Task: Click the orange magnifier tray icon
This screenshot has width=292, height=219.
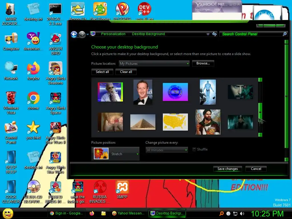Action: [x=222, y=214]
